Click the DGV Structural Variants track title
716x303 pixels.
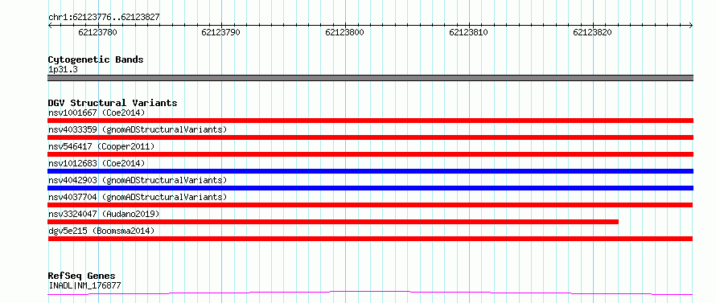pos(113,103)
